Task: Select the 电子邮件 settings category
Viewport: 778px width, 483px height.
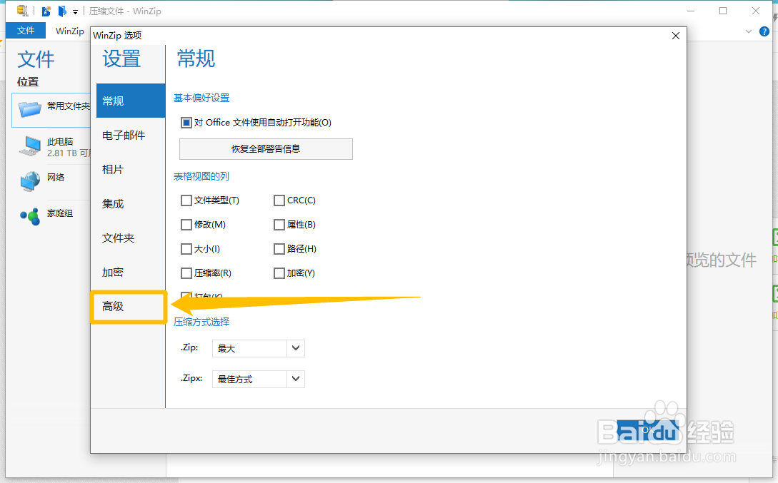Action: (x=131, y=136)
